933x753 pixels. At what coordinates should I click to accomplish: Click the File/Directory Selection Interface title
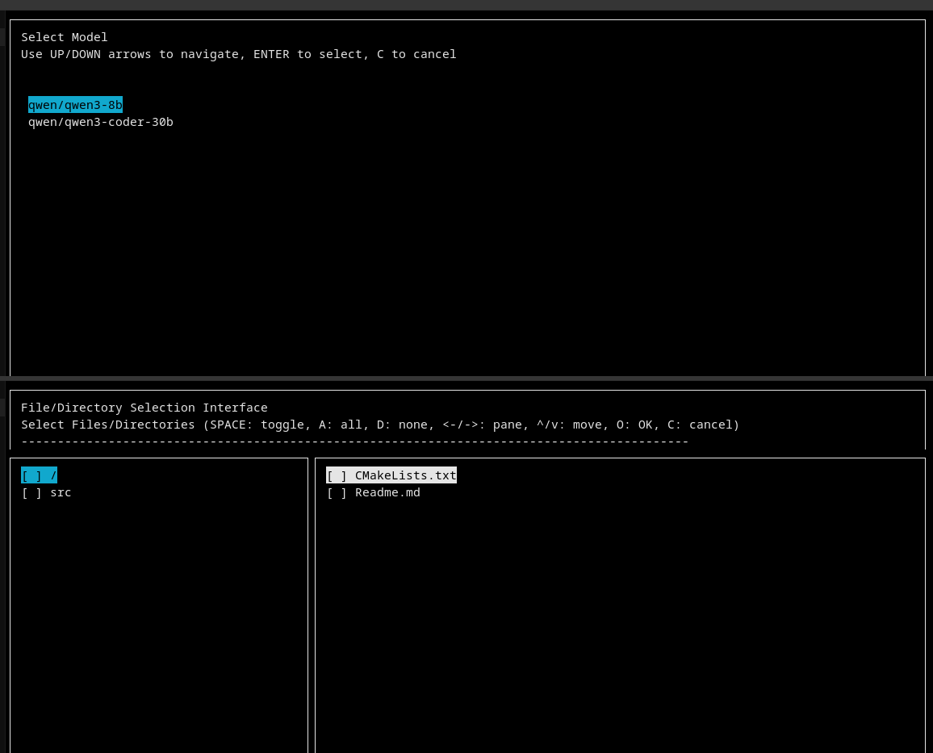(144, 408)
